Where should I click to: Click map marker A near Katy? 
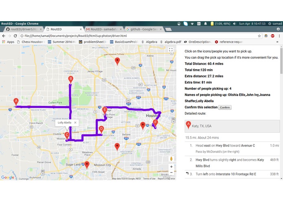coord(16,102)
